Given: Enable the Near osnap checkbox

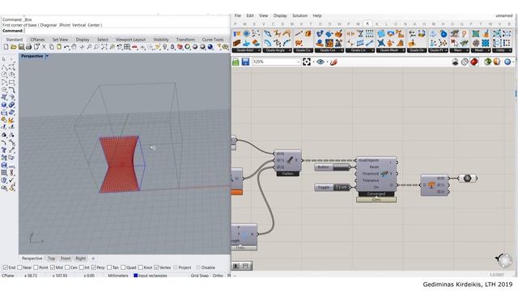Looking at the screenshot, I should click(19, 268).
